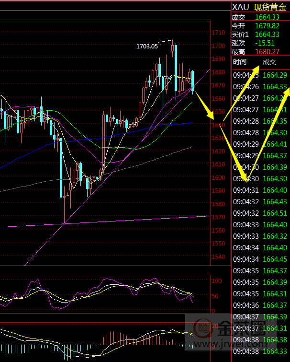Select tick row 09:04:29 at 1664.37

[x=260, y=156]
